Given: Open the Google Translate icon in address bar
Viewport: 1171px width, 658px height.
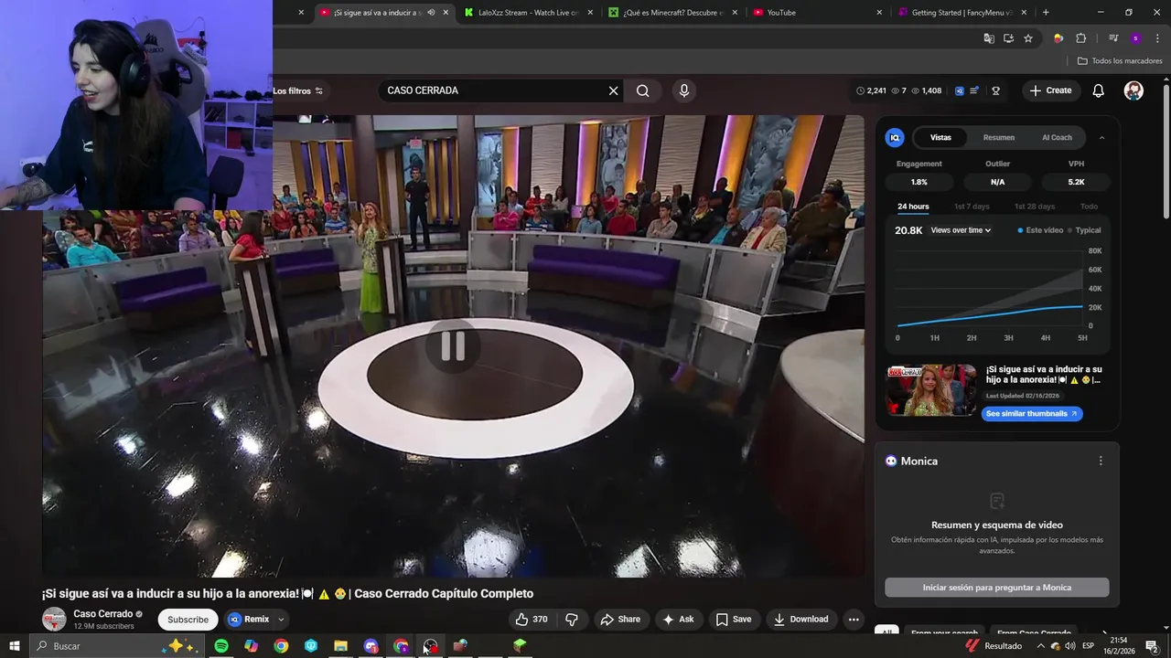Looking at the screenshot, I should point(989,38).
